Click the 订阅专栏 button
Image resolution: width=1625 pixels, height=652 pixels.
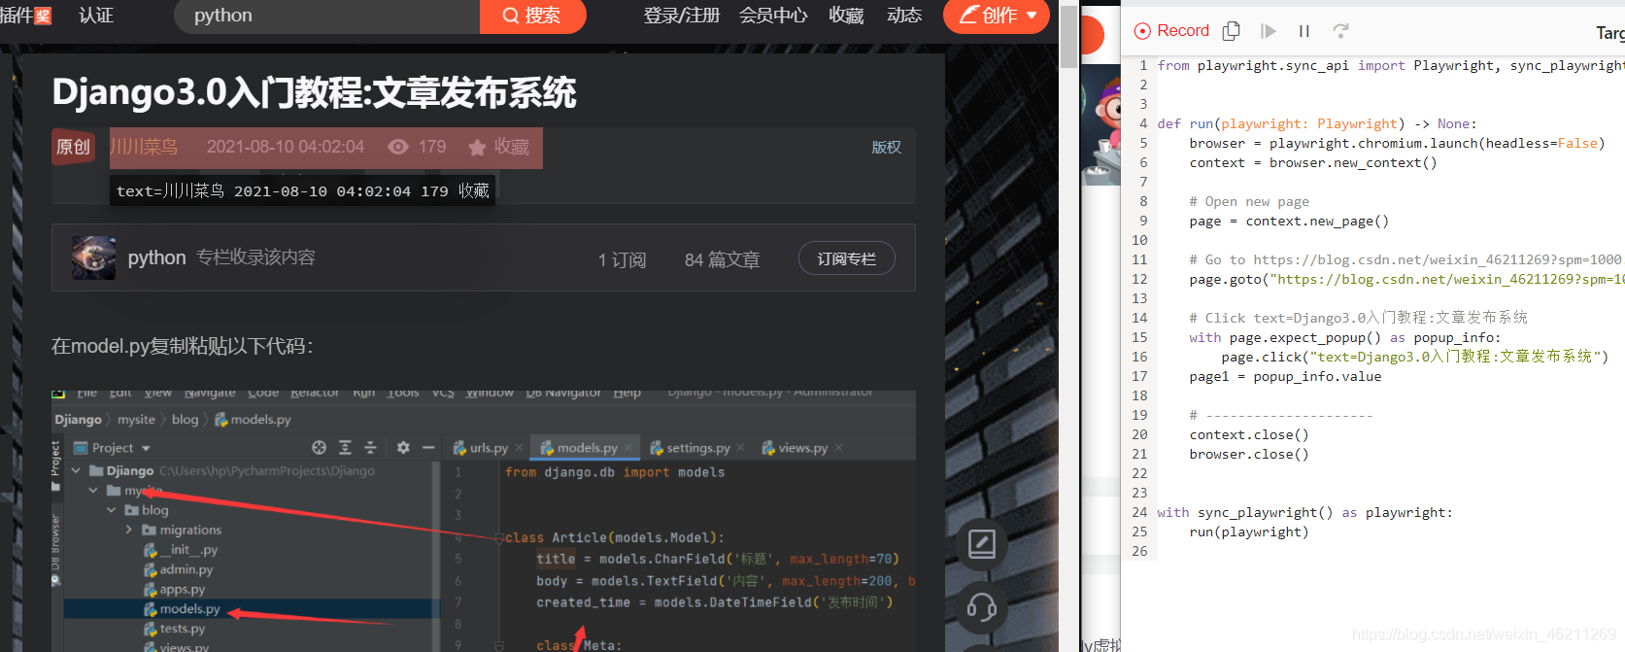click(847, 258)
